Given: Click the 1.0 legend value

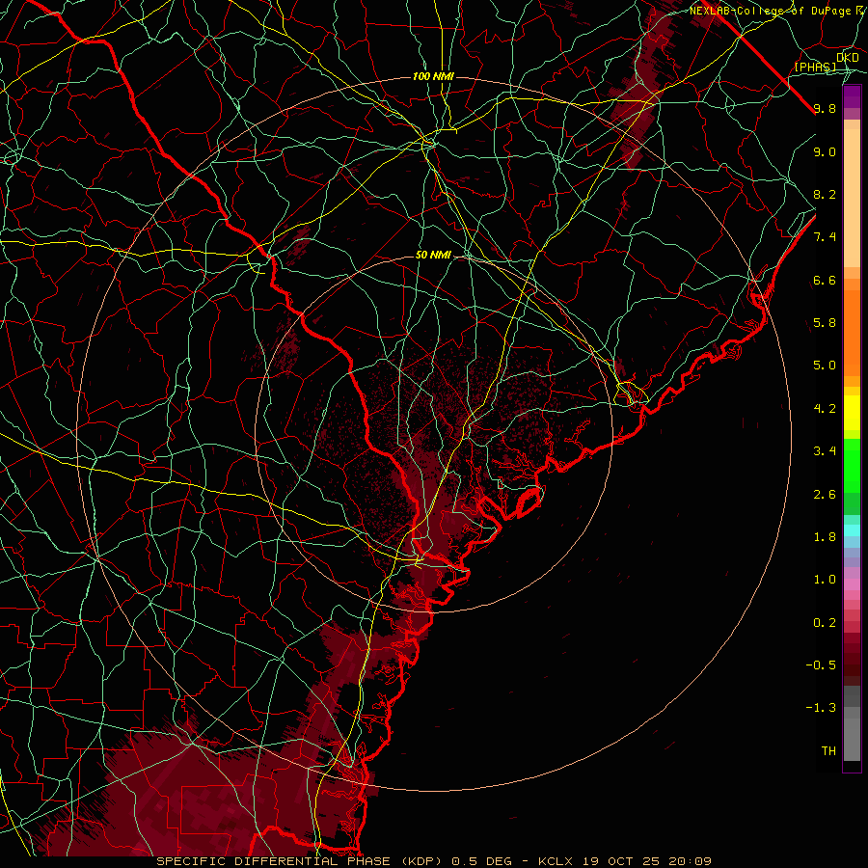Looking at the screenshot, I should 825,580.
